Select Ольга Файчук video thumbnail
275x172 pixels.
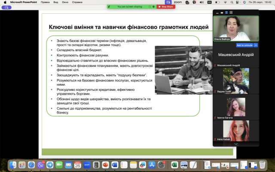pos(236,28)
